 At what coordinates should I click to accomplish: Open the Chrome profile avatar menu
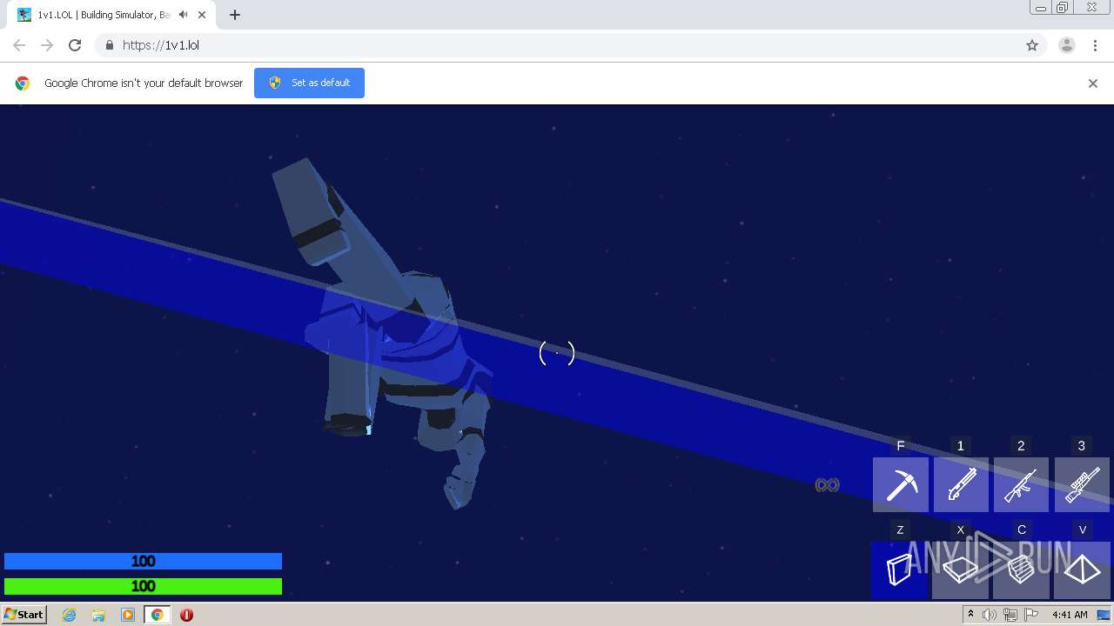(x=1067, y=45)
